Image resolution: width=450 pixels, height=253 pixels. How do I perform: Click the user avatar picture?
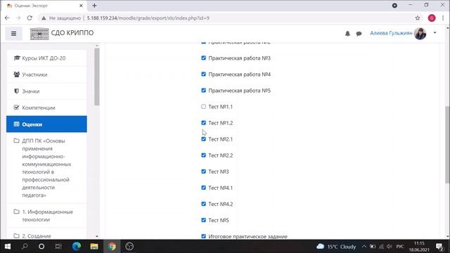coord(420,34)
